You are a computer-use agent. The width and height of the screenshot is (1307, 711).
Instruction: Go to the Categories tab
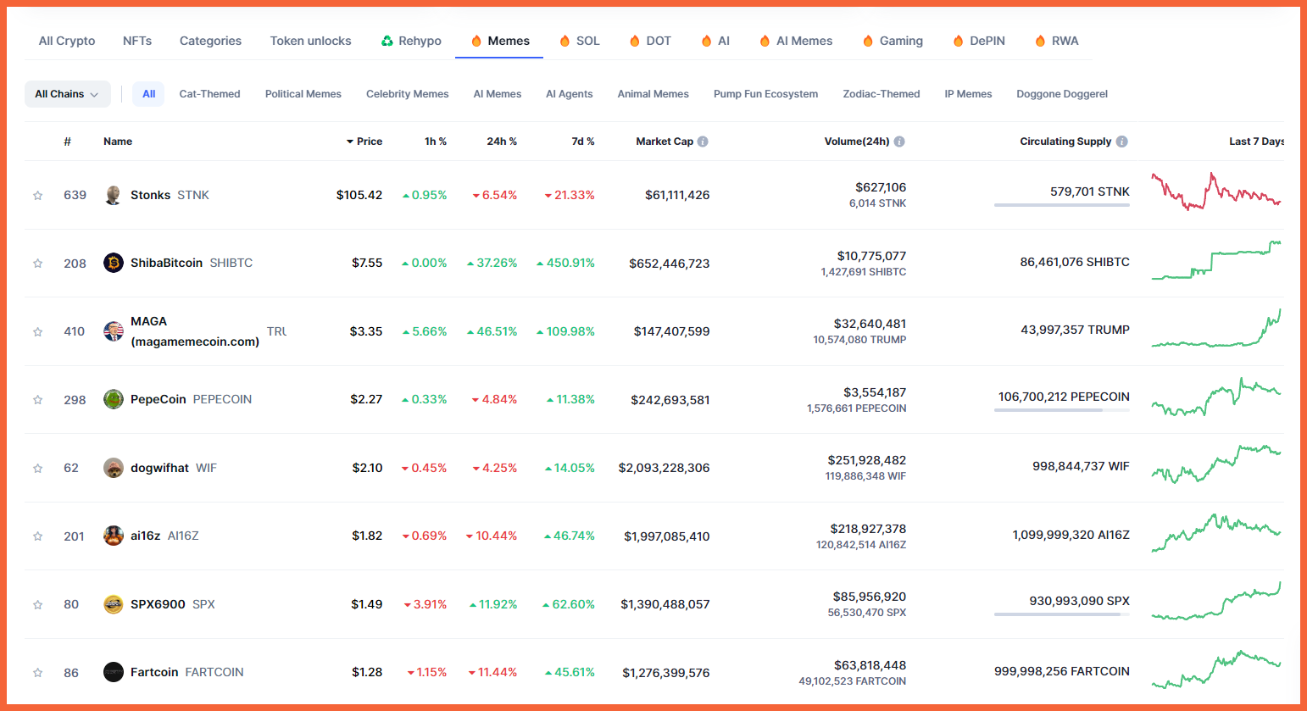(210, 41)
